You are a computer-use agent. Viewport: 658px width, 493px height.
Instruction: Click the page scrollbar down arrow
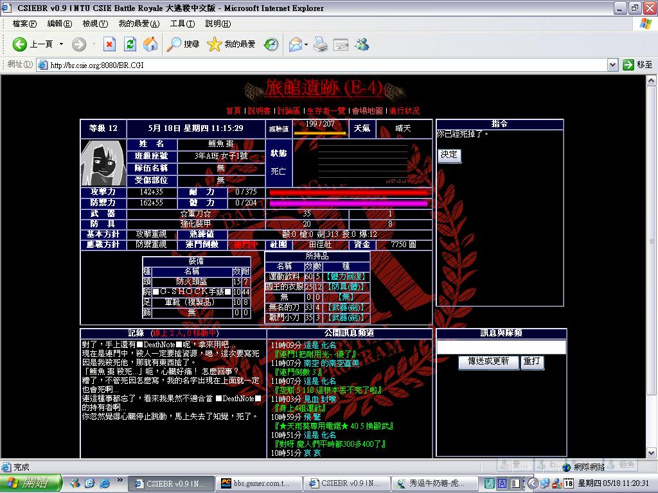(652, 453)
